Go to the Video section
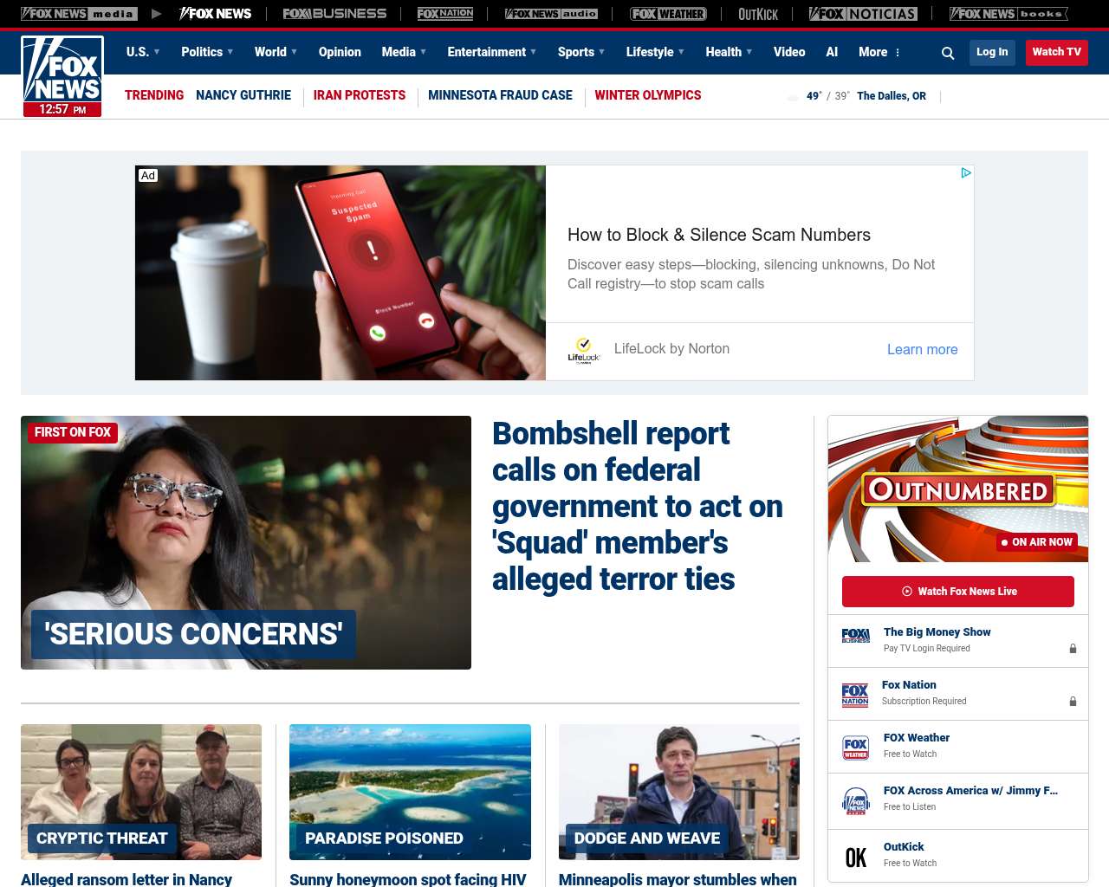Screen dimensions: 1109x887 [789, 52]
